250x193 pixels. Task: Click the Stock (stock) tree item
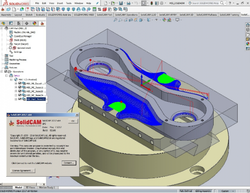[x=18, y=40]
